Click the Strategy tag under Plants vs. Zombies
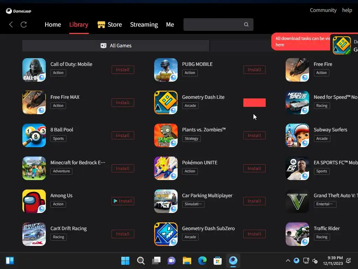The width and height of the screenshot is (358, 269). (191, 138)
